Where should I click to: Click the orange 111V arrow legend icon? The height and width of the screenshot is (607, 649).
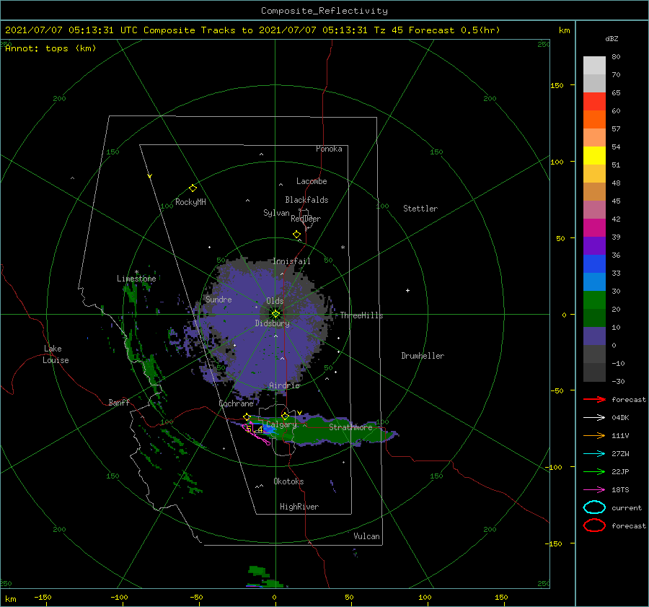click(594, 435)
